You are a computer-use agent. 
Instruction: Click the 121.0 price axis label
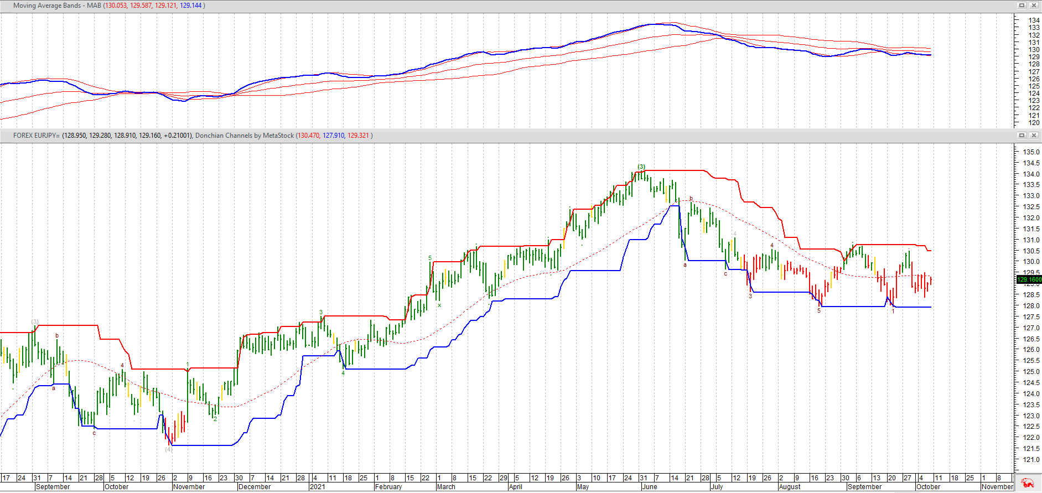1031,459
